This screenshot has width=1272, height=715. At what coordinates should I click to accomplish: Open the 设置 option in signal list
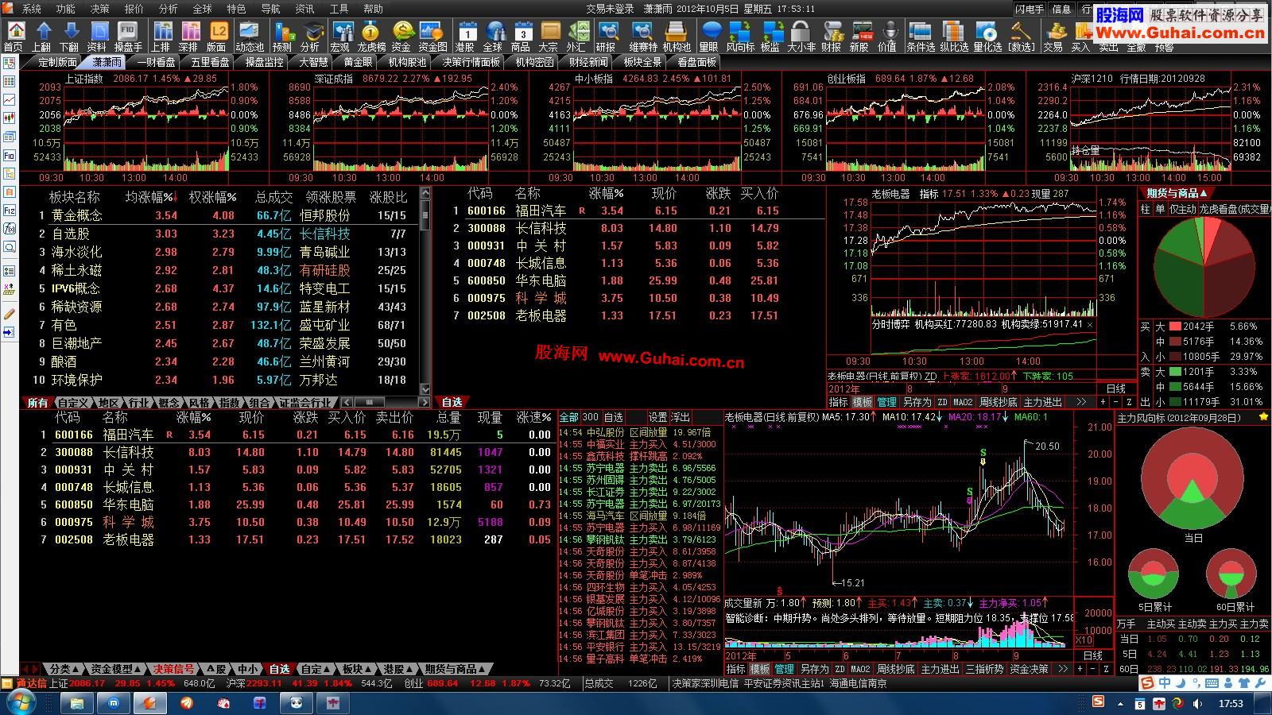click(657, 417)
